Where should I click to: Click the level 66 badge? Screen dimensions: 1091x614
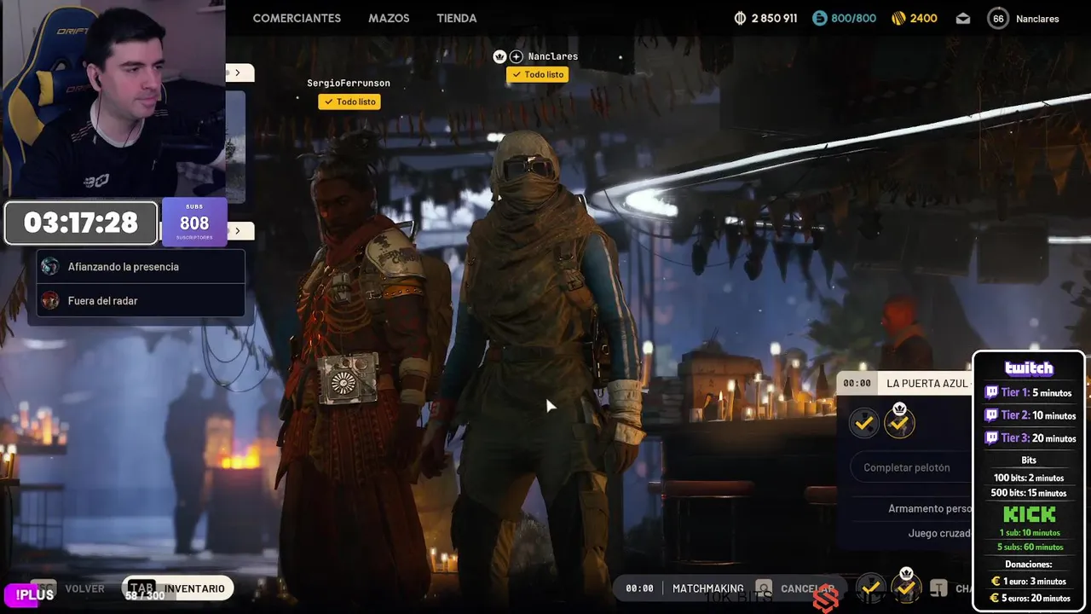click(x=998, y=18)
